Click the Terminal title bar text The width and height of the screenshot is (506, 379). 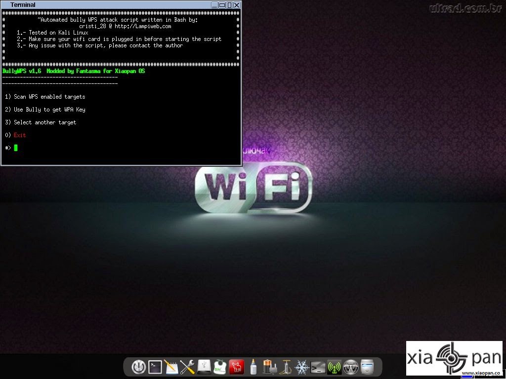pyautogui.click(x=23, y=5)
